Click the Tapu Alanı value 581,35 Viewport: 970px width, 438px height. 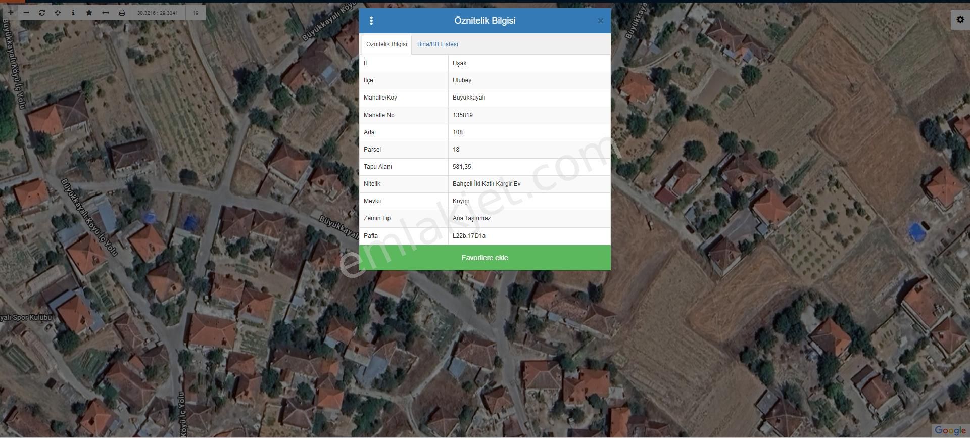462,167
